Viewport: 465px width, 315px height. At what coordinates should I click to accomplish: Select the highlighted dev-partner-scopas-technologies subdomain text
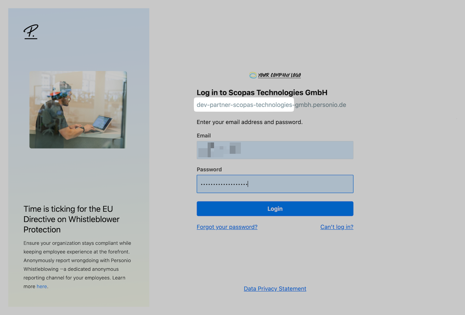click(x=244, y=105)
